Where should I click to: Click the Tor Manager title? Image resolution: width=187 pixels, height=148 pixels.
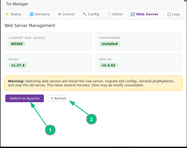(17, 4)
